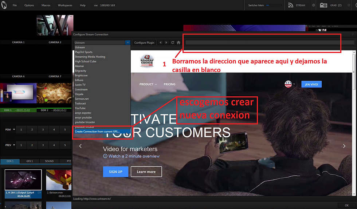Confirm with the OK button
Screen dimensions: 357x209
(346, 205)
